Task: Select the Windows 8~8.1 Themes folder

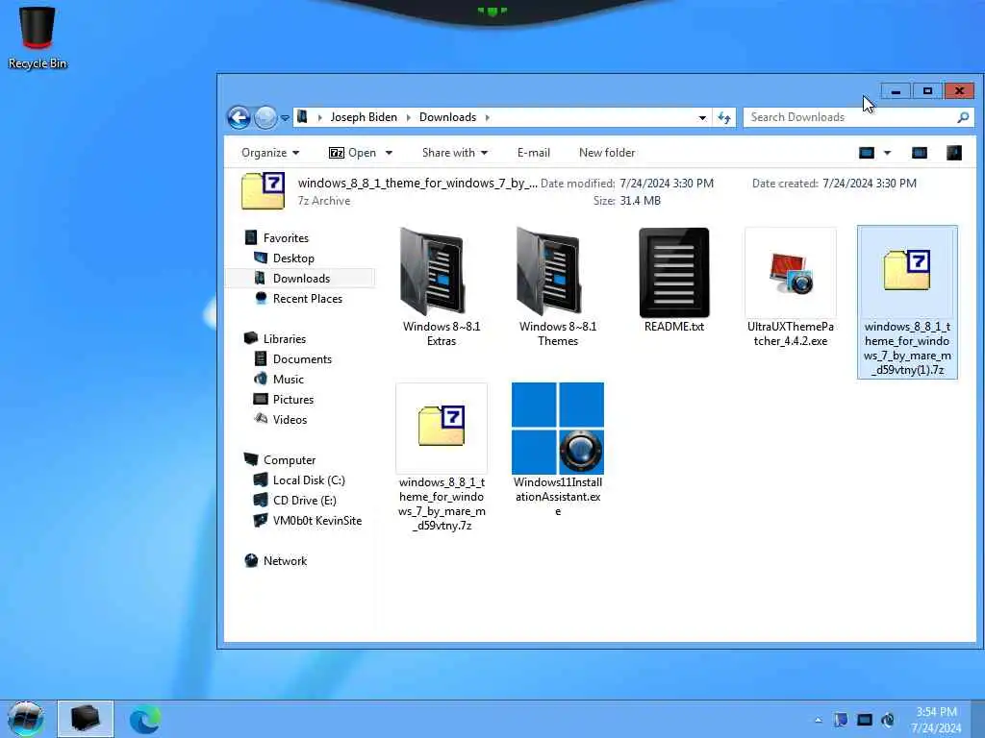Action: tap(558, 287)
